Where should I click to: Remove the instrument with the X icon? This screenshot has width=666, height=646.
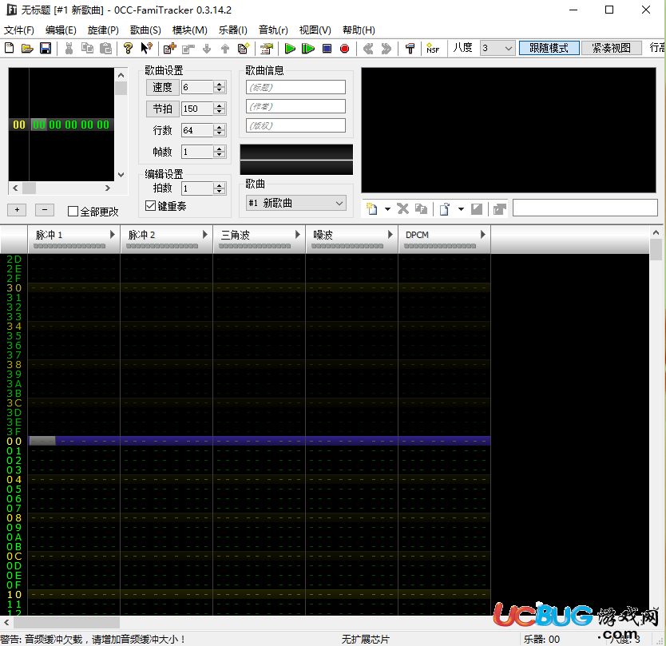pyautogui.click(x=402, y=208)
